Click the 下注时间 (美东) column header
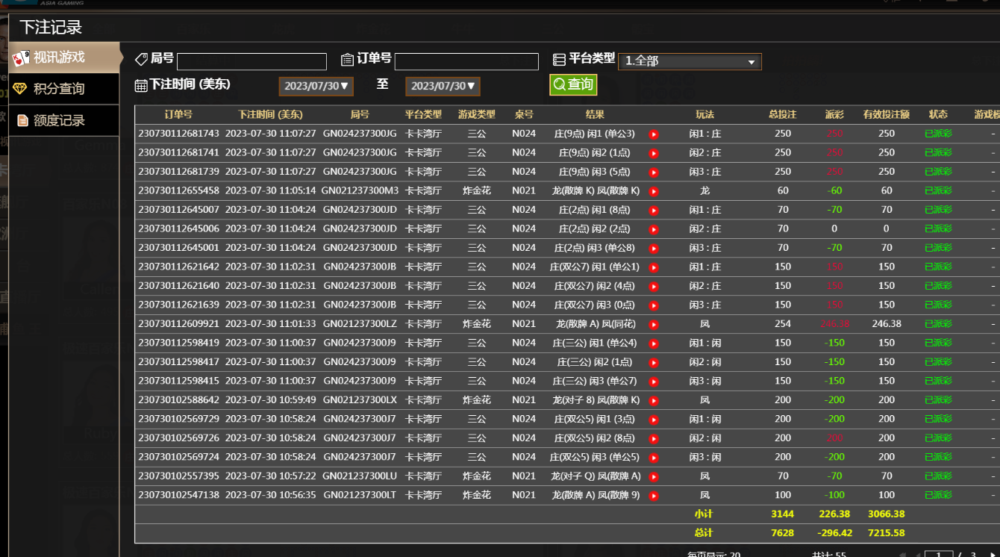Image resolution: width=1000 pixels, height=557 pixels. pos(270,115)
